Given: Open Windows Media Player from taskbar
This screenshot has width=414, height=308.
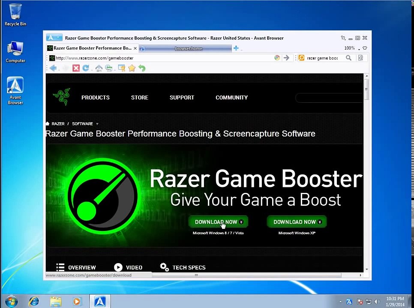Looking at the screenshot, I should (x=77, y=301).
